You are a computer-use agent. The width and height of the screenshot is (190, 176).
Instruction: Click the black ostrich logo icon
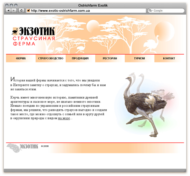pos(15,31)
